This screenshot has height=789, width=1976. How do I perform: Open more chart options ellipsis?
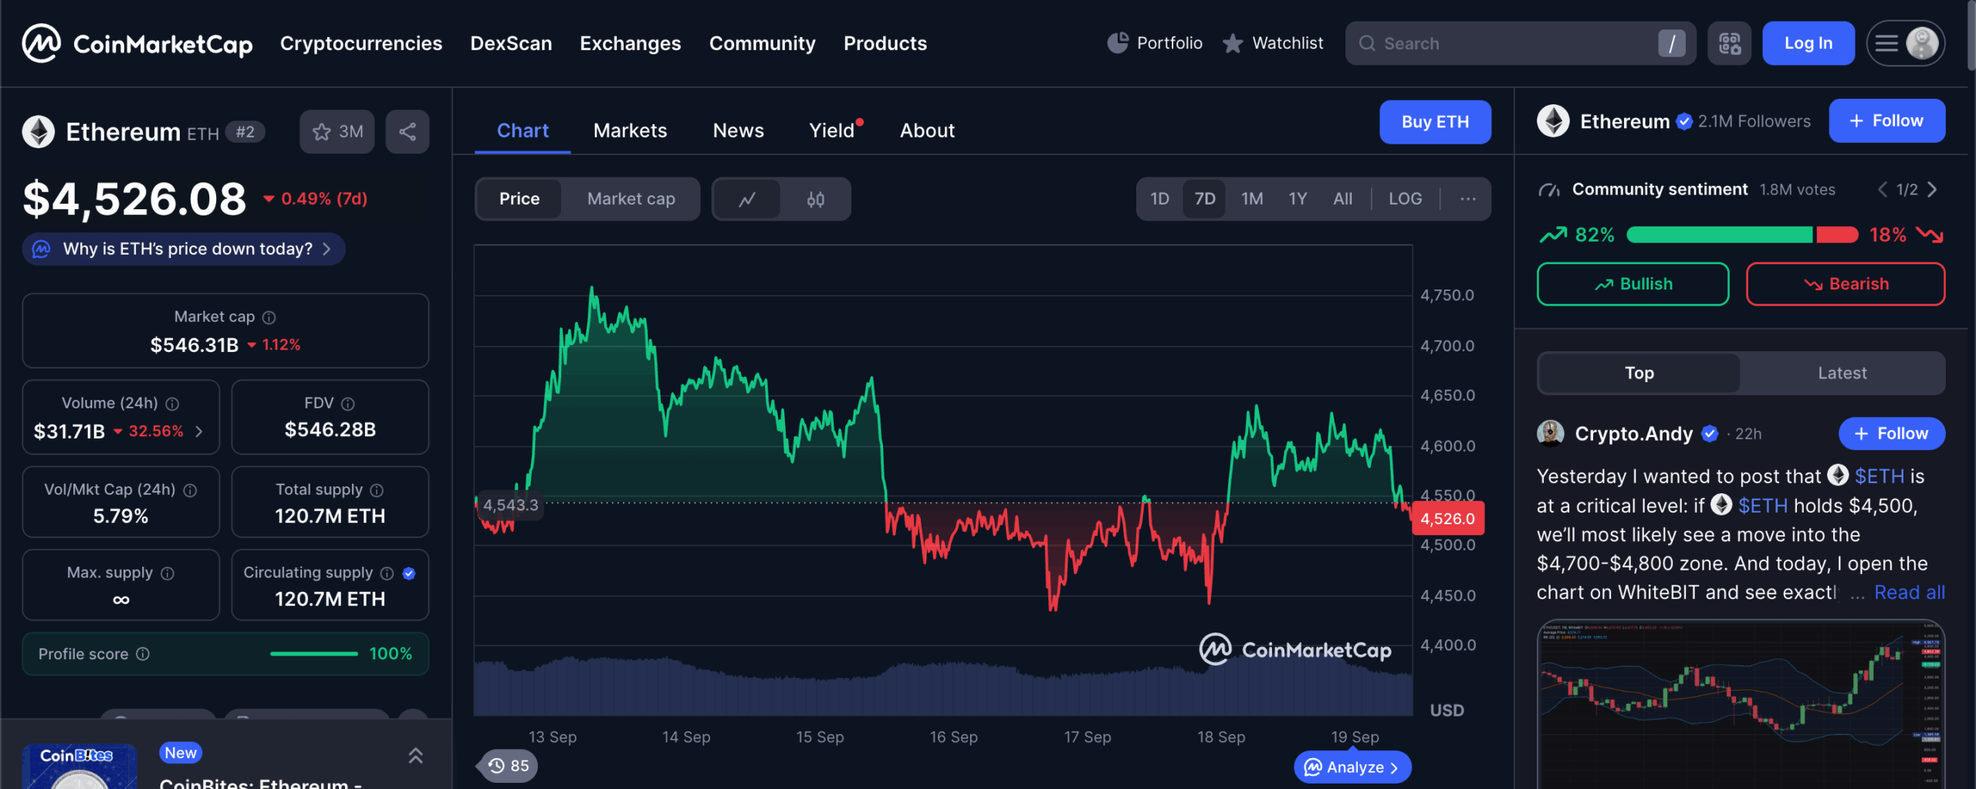pyautogui.click(x=1467, y=199)
